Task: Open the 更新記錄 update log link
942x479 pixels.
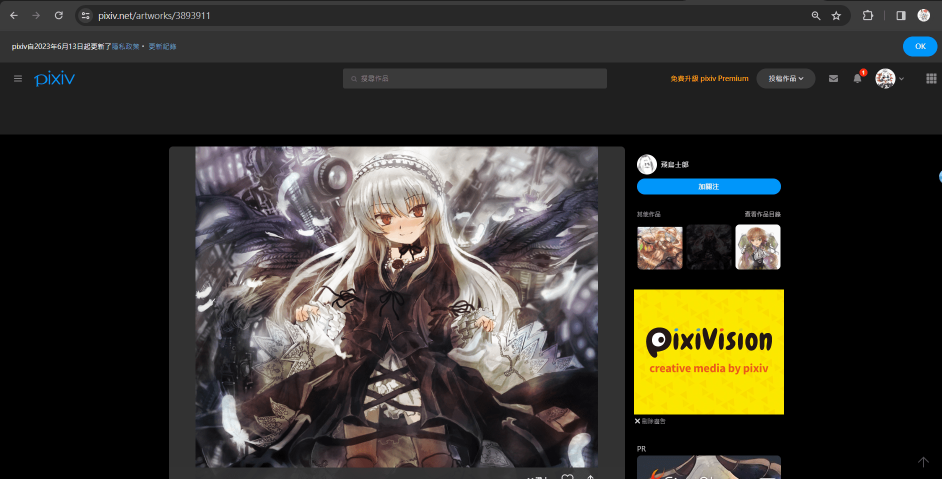Action: tap(162, 46)
